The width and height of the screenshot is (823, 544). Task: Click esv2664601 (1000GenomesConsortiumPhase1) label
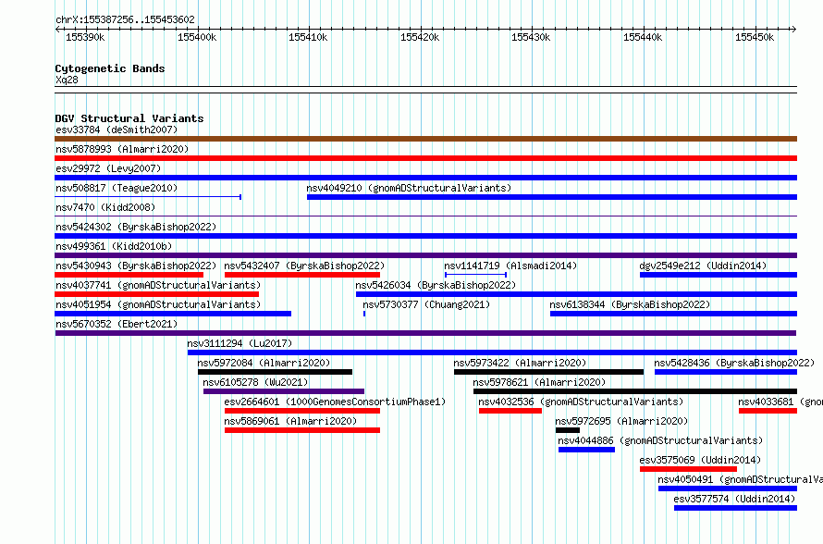pyautogui.click(x=335, y=402)
